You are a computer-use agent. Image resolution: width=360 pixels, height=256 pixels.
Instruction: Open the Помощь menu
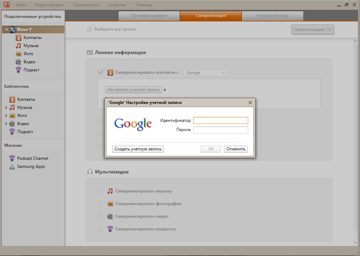[144, 5]
